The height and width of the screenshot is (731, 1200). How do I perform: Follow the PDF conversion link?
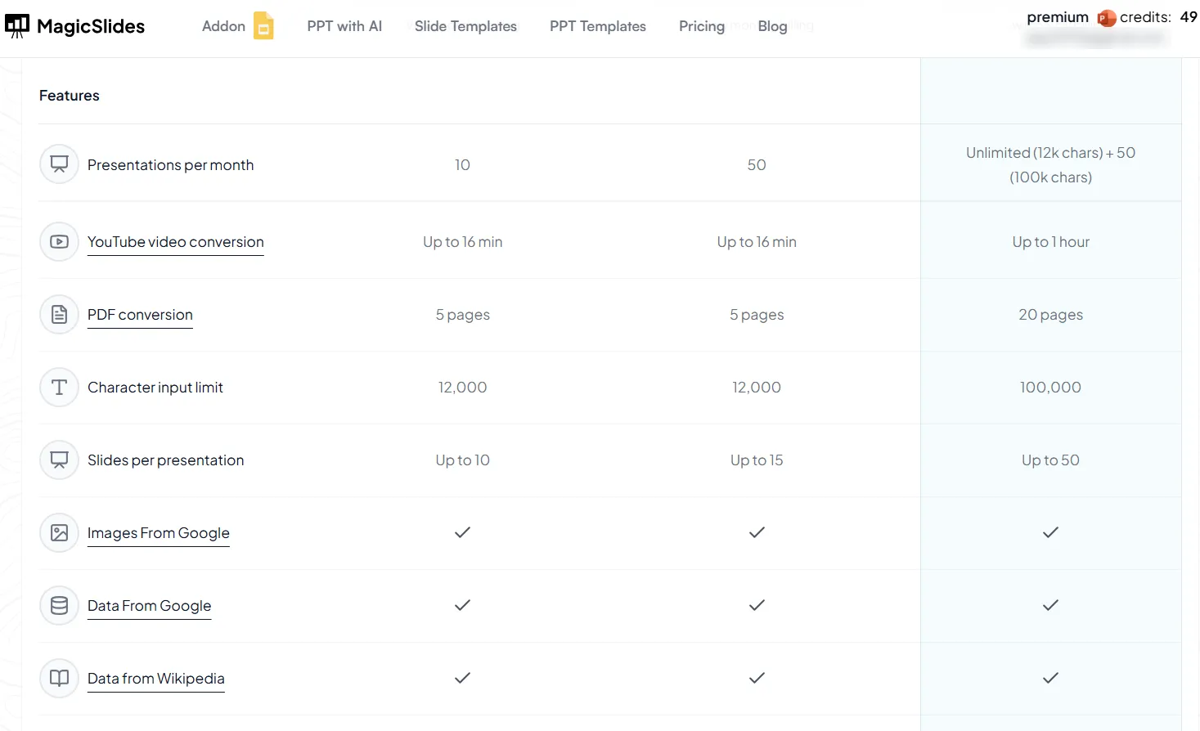[140, 315]
